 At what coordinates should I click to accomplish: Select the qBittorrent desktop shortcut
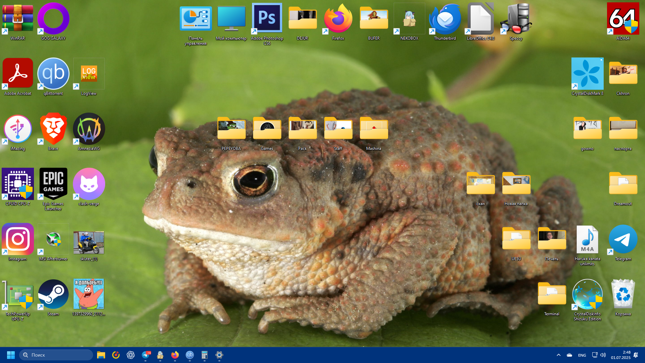click(x=53, y=74)
